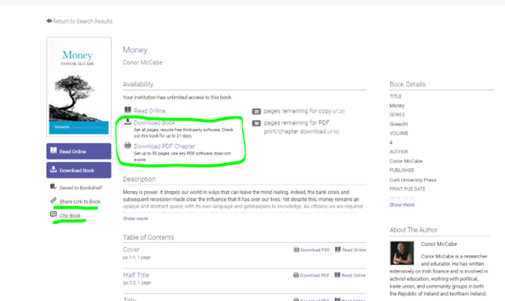The image size is (505, 301).
Task: Click the Saved to Bookshelf icon
Action: pyautogui.click(x=53, y=187)
